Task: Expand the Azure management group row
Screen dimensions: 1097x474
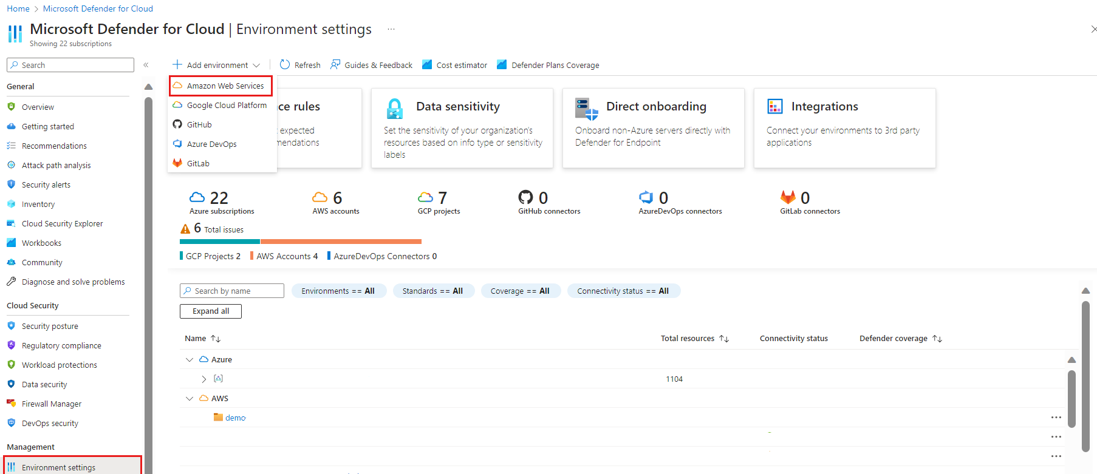Action: [x=204, y=379]
